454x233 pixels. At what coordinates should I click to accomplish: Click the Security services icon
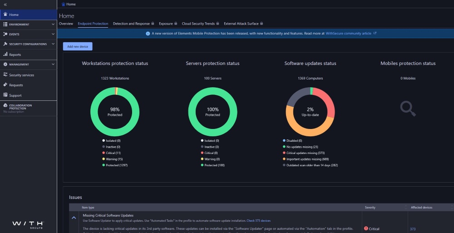tap(5, 74)
